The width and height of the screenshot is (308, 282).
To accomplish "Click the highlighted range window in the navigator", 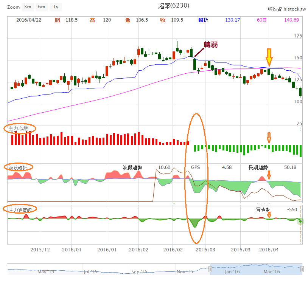I will click(256, 269).
